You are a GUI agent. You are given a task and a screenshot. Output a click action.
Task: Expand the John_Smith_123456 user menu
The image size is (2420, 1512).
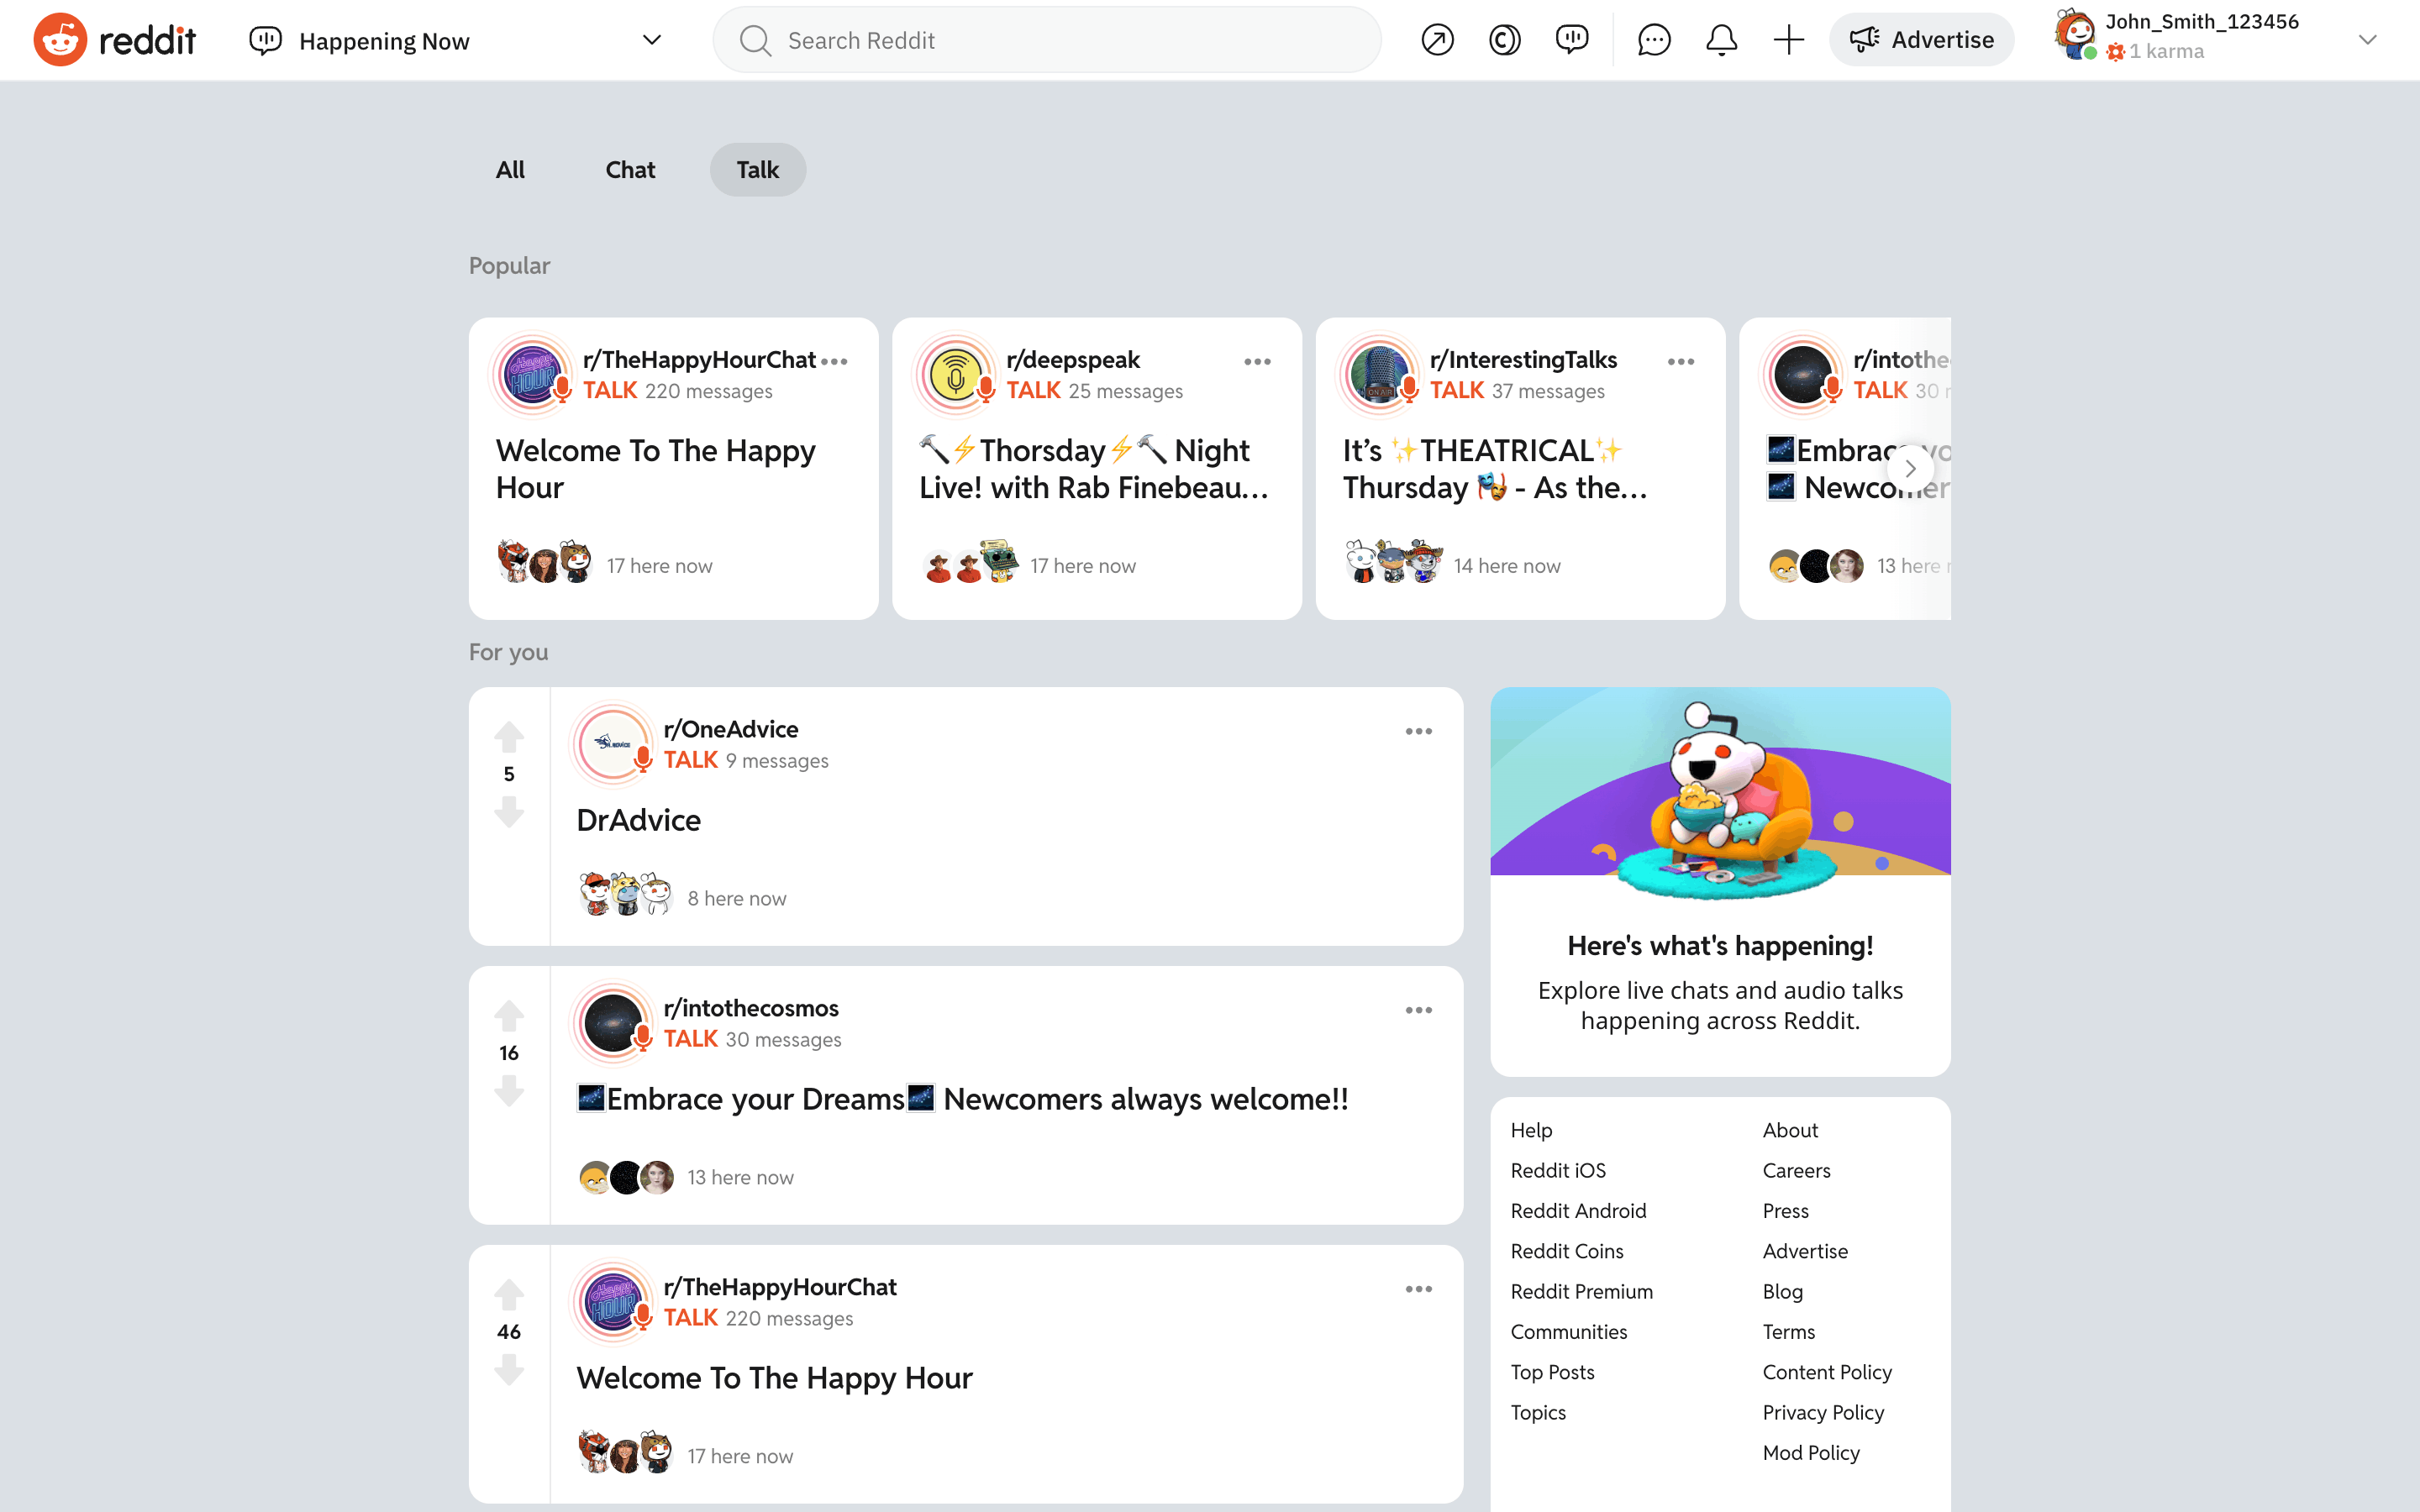(x=2366, y=40)
